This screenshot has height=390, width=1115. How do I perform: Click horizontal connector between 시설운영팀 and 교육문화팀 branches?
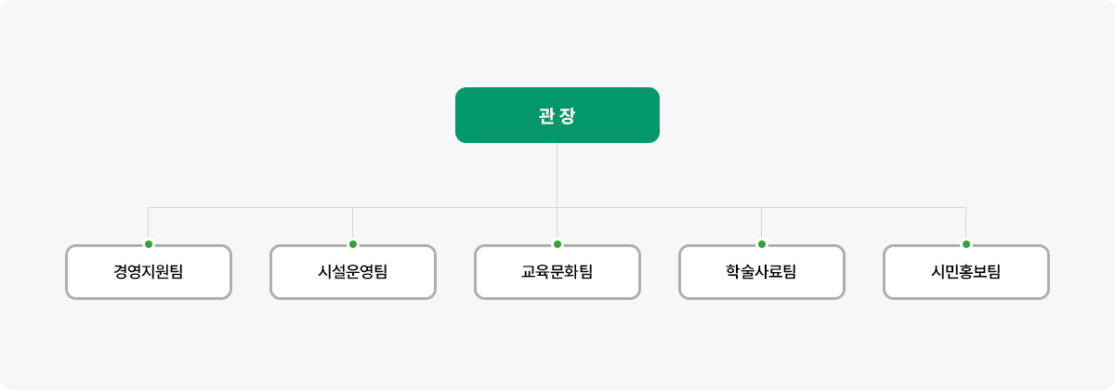pos(455,208)
